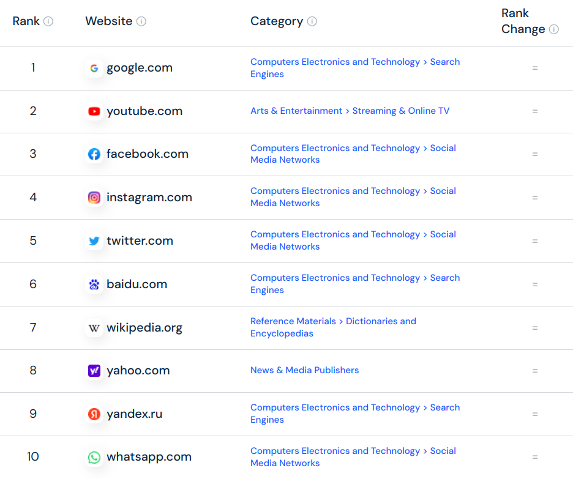This screenshot has width=573, height=479.
Task: Click the info icon beside Website header
Action: (141, 21)
